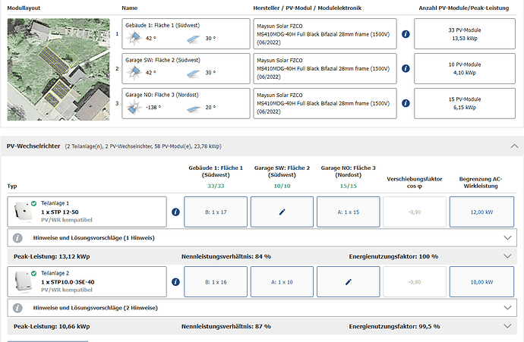Click green 15/15 module count

coord(349,186)
